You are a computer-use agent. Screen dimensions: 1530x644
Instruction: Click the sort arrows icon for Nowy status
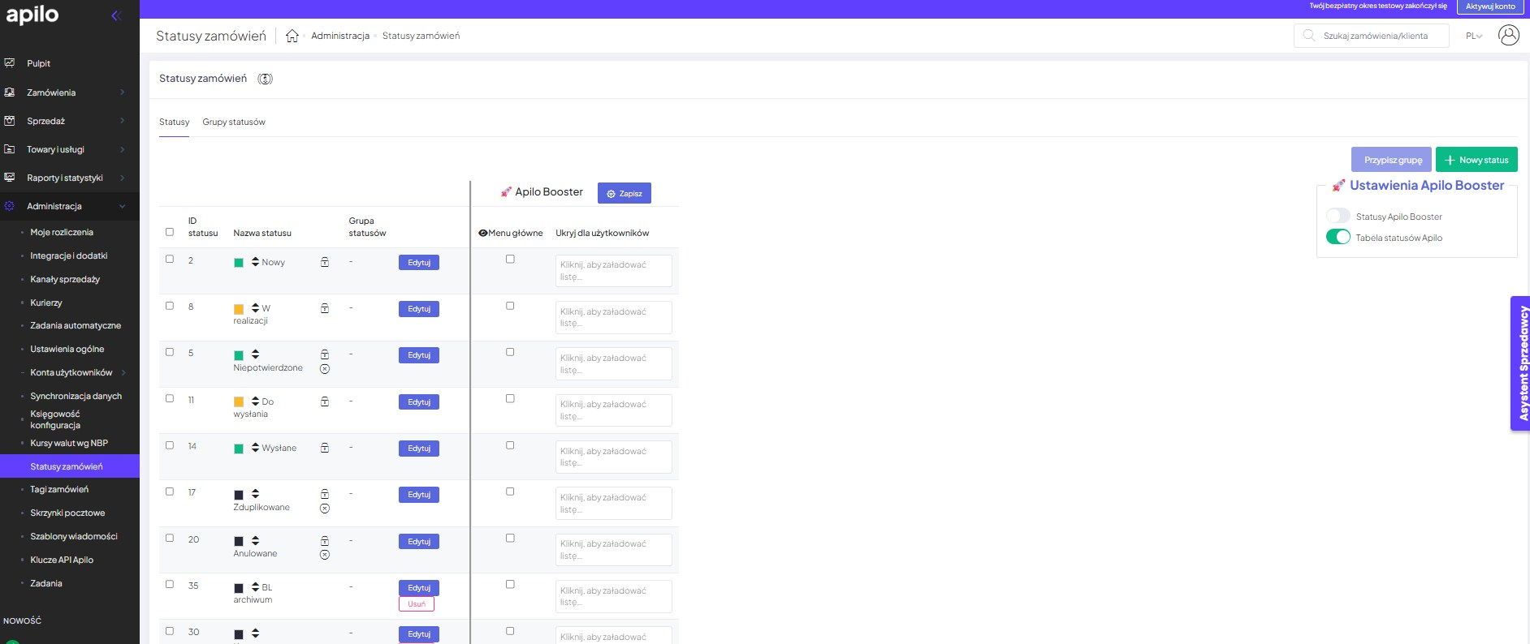coord(255,262)
